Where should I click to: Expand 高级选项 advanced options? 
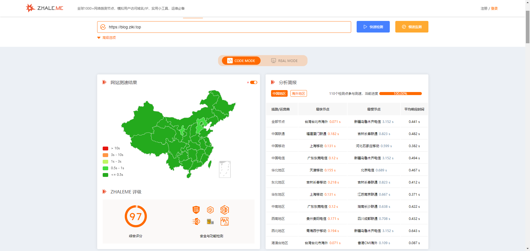click(107, 38)
